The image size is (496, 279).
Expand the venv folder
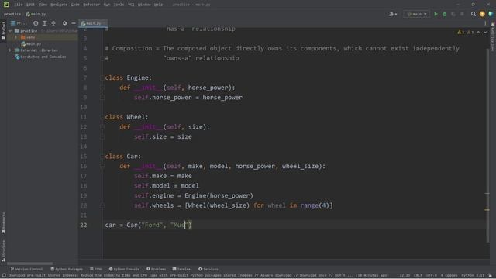tap(15, 37)
